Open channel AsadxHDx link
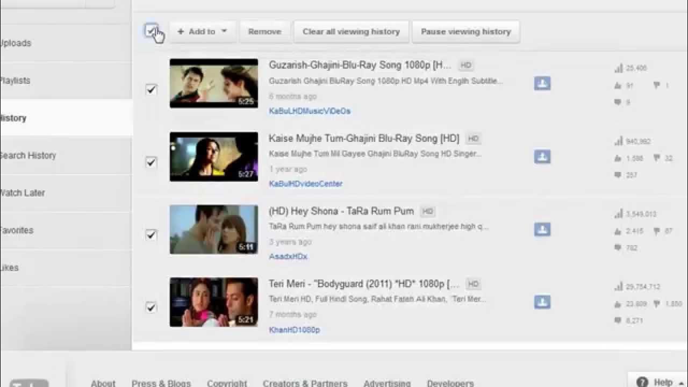Viewport: 688px width, 387px height. point(288,256)
